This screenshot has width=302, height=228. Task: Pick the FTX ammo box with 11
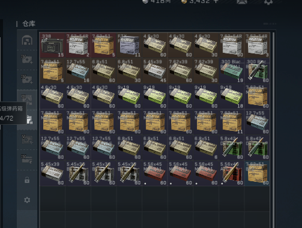pos(129,45)
